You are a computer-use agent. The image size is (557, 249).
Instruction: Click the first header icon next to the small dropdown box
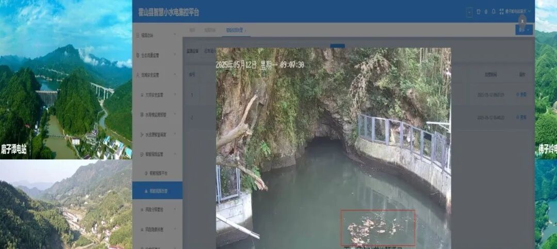click(478, 11)
